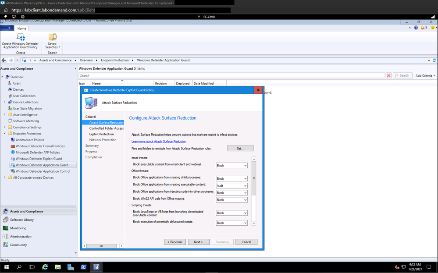
Task: Open dropdown for Office creating executable content
Action: pos(231,186)
